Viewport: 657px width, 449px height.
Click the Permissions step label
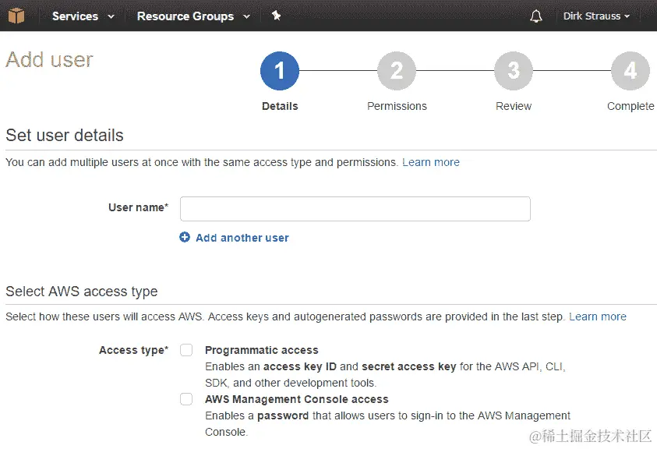point(397,106)
